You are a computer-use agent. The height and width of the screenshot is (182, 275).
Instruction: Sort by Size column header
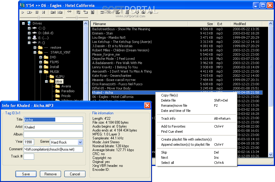point(201,24)
